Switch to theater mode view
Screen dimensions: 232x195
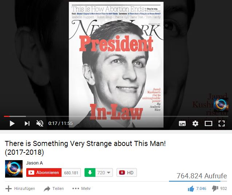coord(208,123)
